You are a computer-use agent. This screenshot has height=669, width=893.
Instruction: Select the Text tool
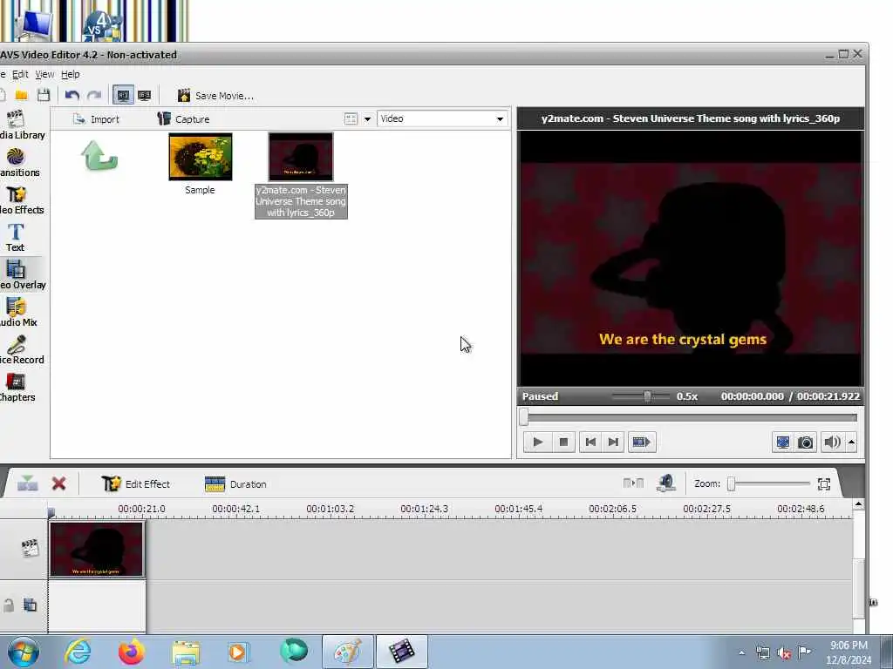(16, 237)
